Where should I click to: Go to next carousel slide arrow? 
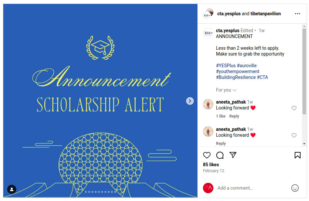190,101
